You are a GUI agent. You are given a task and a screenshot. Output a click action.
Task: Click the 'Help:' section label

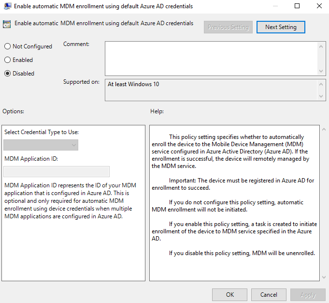157,111
